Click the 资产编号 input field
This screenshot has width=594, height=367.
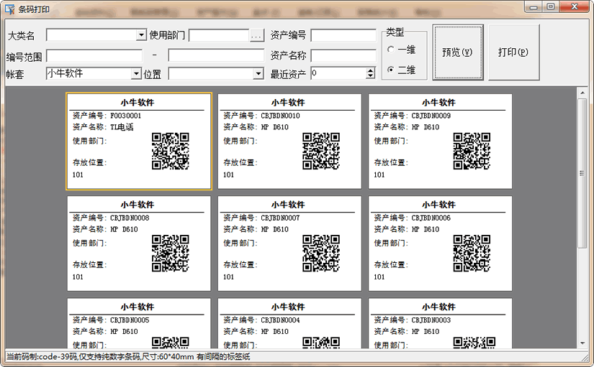point(343,35)
